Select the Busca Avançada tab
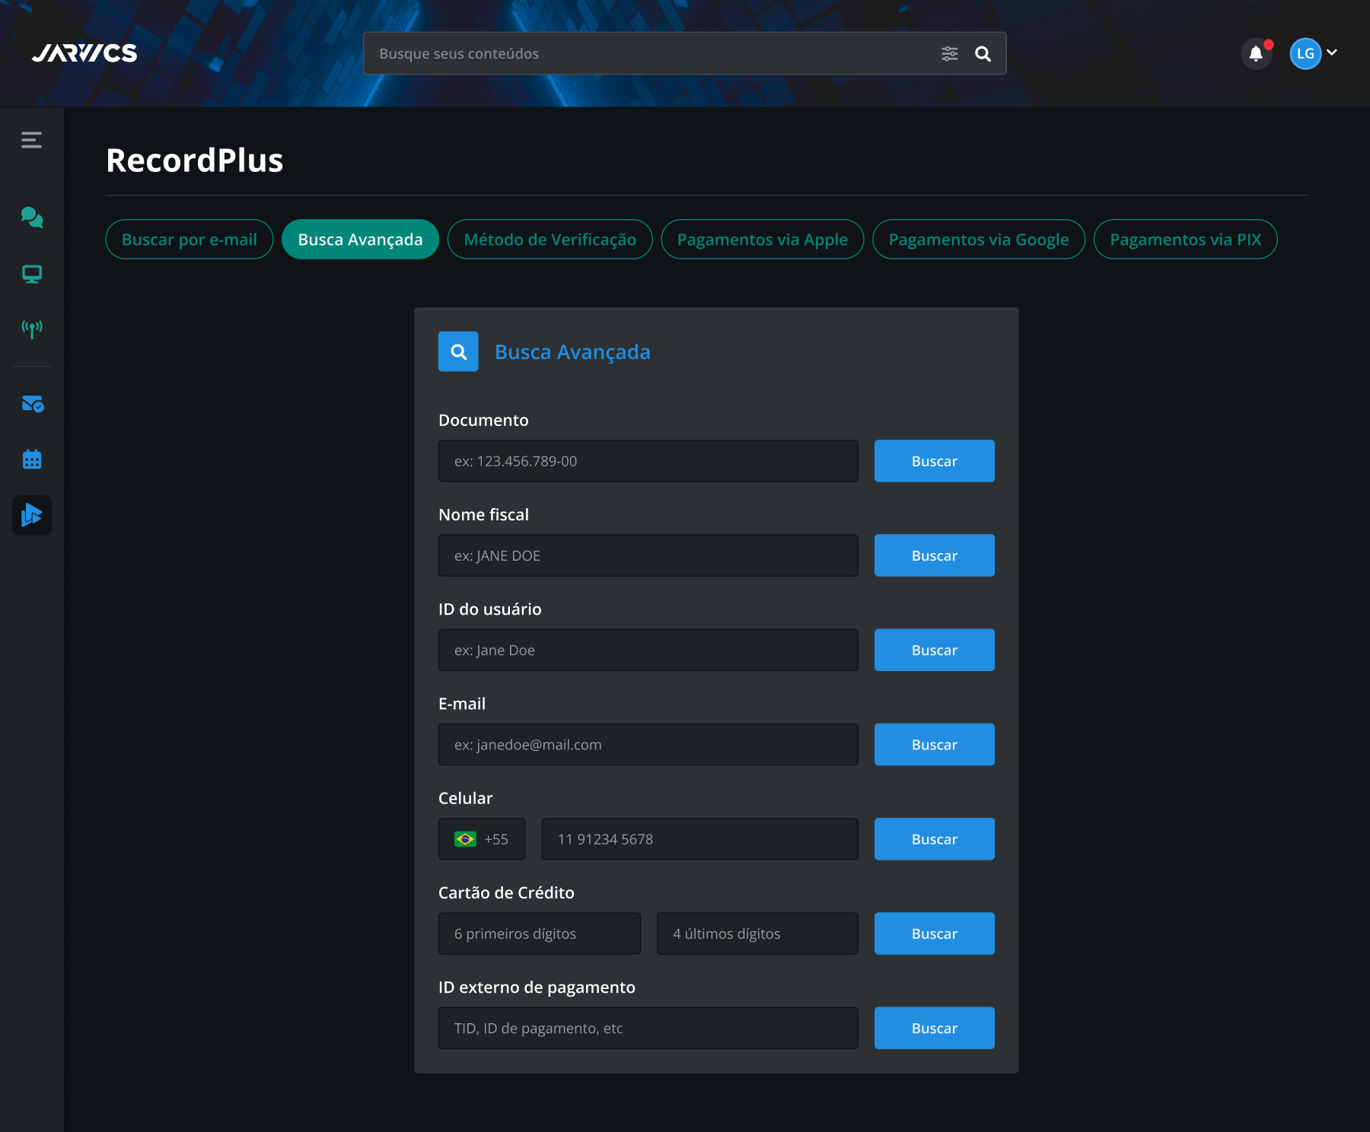This screenshot has width=1370, height=1132. (x=360, y=240)
